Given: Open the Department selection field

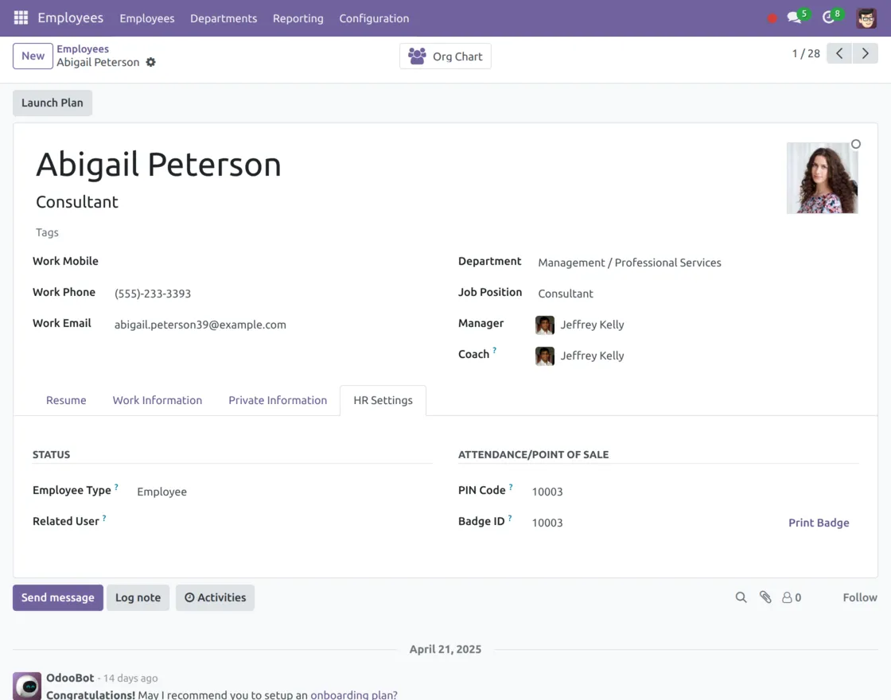Looking at the screenshot, I should point(698,262).
